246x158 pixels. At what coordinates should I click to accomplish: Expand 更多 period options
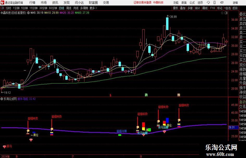(93, 8)
